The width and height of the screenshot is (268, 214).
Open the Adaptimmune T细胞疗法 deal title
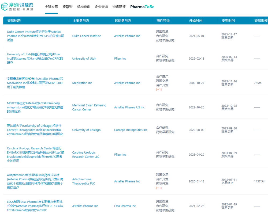click(35, 181)
